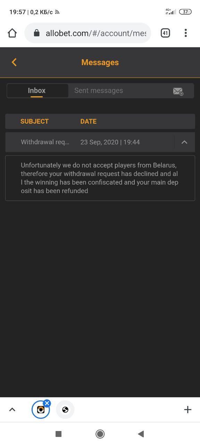Compose a new message via envelope icon

tap(178, 91)
